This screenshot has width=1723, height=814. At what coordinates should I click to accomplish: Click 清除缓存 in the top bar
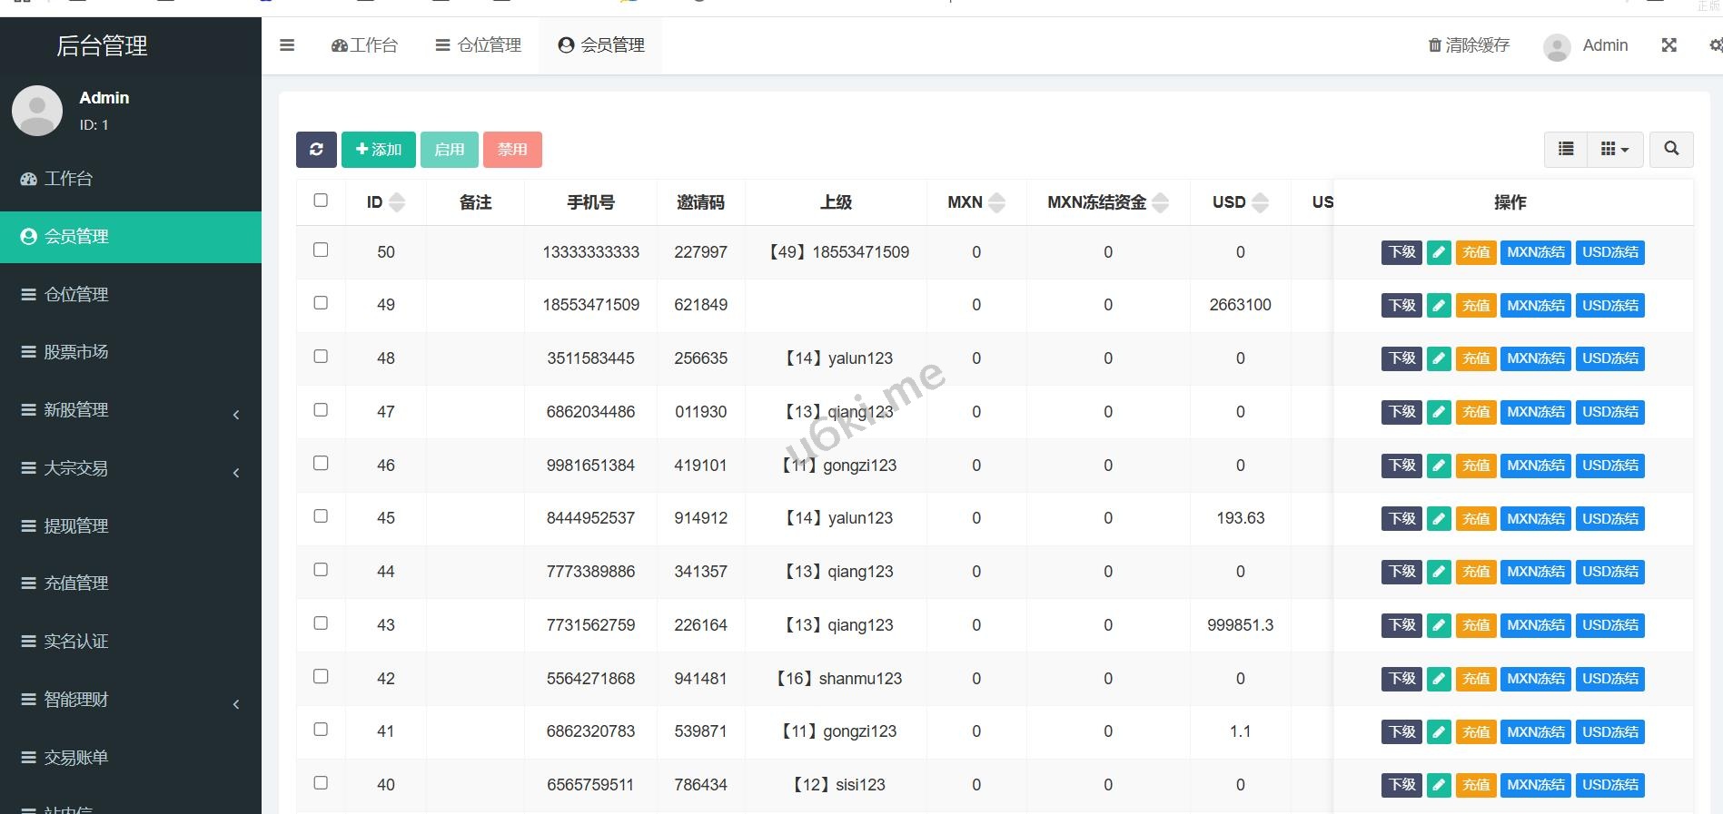pyautogui.click(x=1469, y=45)
